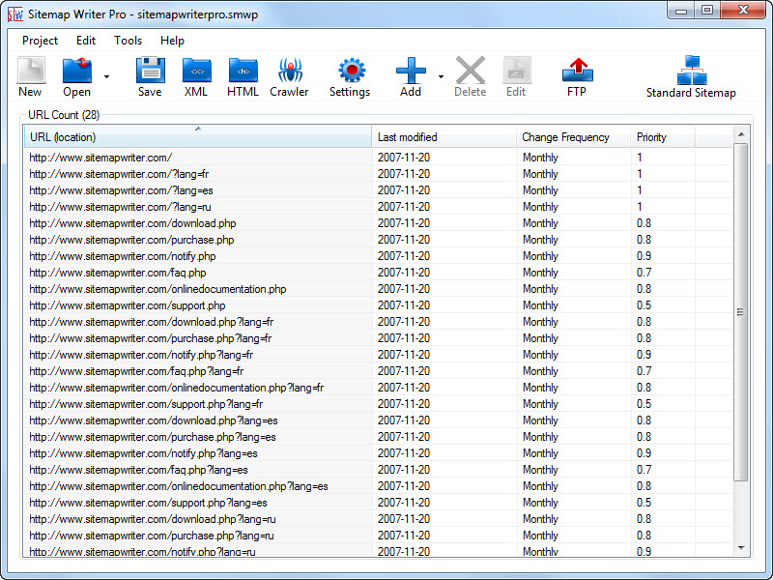The height and width of the screenshot is (580, 773).
Task: Select the support.php?lang=es URL row
Action: [x=378, y=503]
